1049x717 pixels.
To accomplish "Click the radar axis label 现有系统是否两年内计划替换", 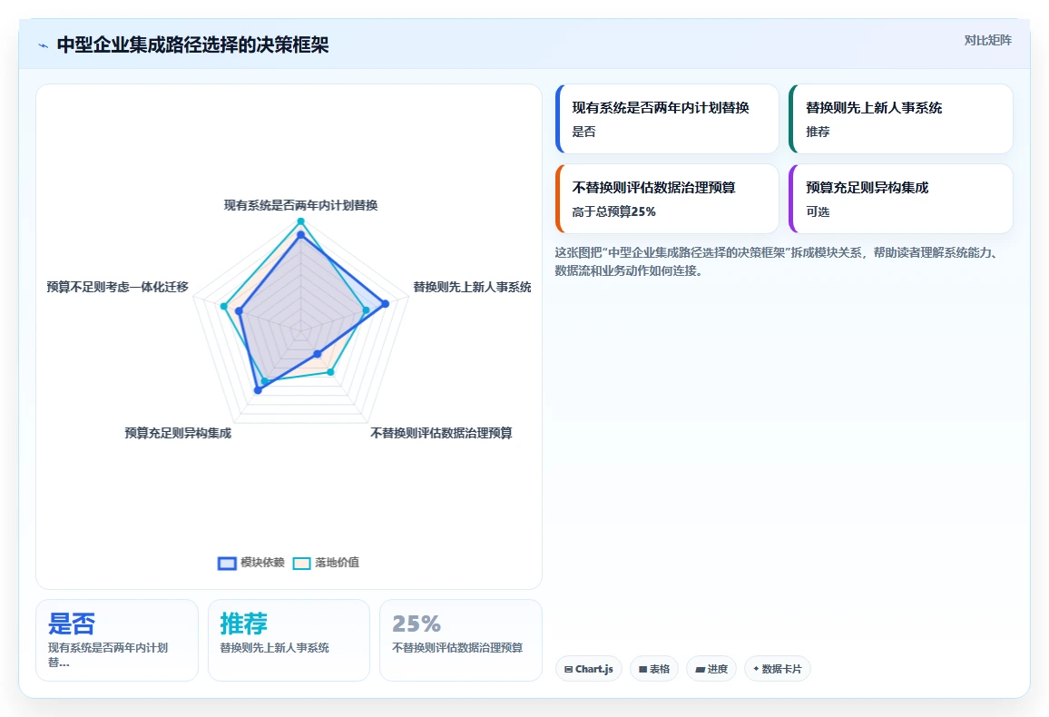I will coord(300,205).
